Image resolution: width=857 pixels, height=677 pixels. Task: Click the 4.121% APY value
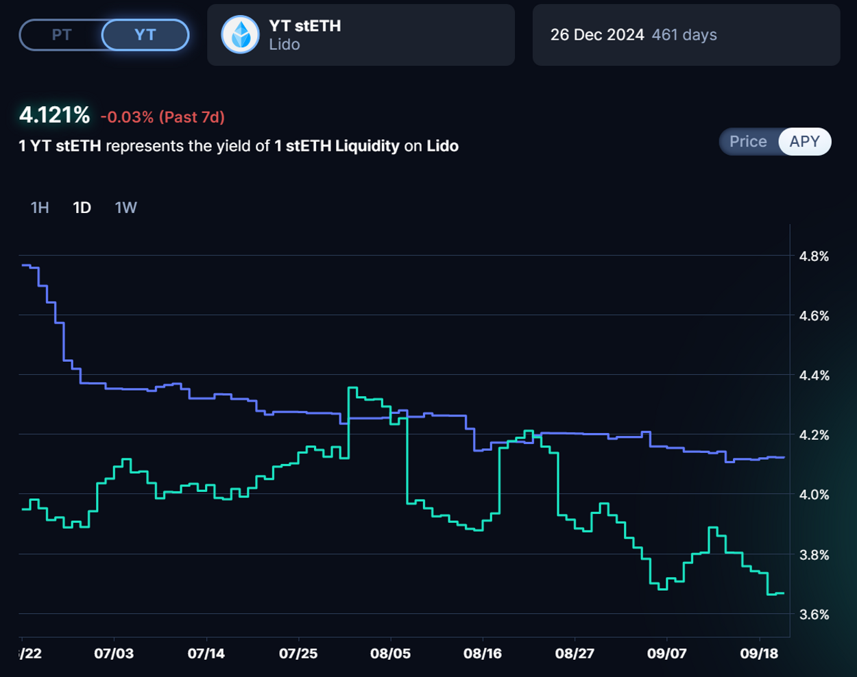click(54, 115)
